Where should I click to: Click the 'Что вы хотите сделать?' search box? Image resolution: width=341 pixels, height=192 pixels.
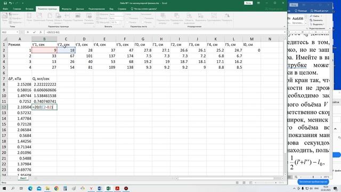[144, 9]
